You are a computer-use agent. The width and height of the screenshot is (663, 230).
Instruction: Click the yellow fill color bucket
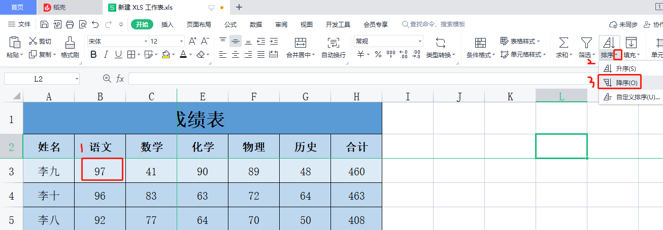click(x=166, y=55)
